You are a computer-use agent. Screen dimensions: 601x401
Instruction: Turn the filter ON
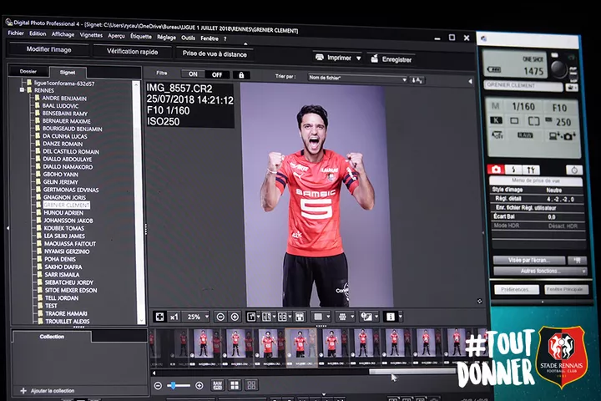point(193,74)
